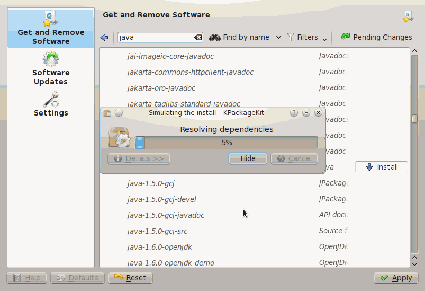Click the OpenJDK description of java-1.6.0-openjdk
The height and width of the screenshot is (291, 425).
333,247
